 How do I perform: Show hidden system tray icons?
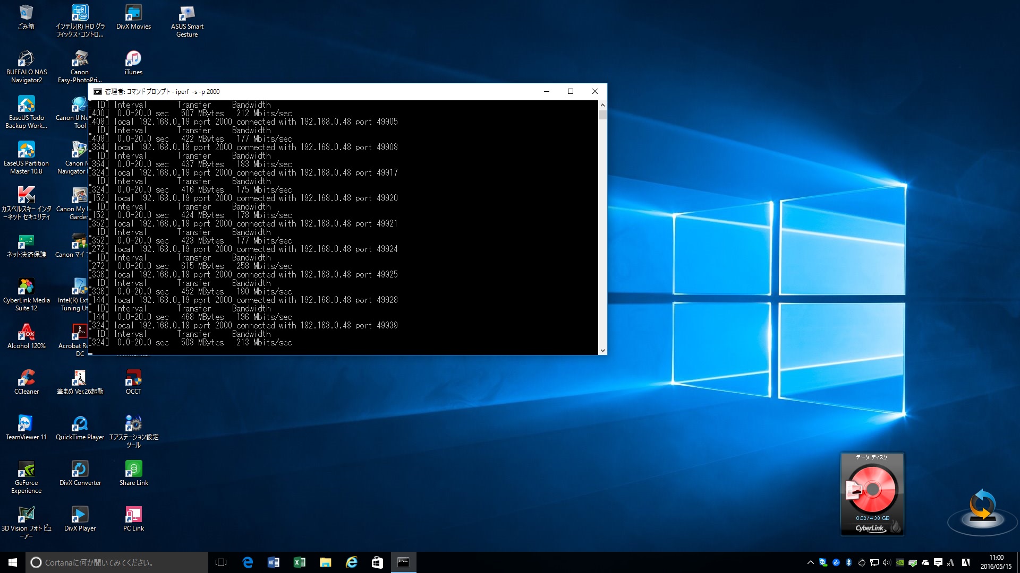(x=810, y=562)
